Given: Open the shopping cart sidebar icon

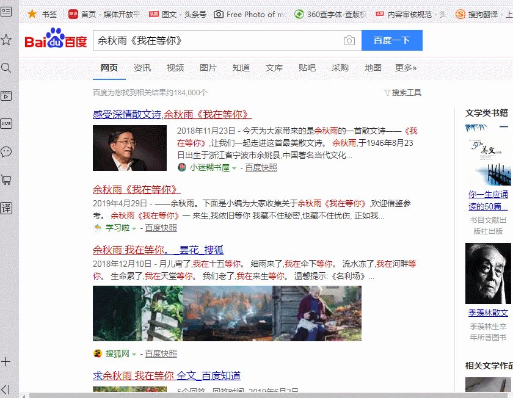Looking at the screenshot, I should tap(6, 179).
